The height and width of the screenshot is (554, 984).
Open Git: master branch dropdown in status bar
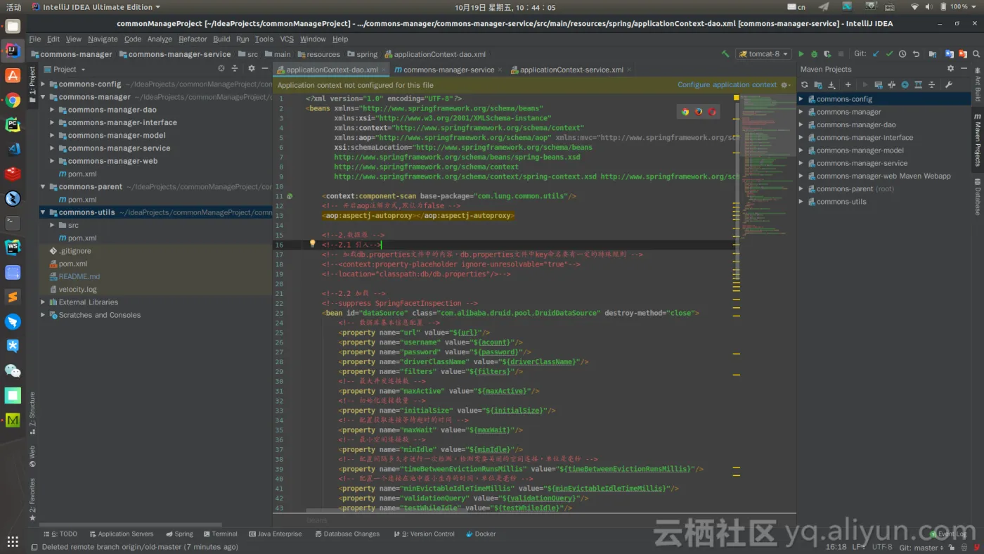click(x=921, y=547)
